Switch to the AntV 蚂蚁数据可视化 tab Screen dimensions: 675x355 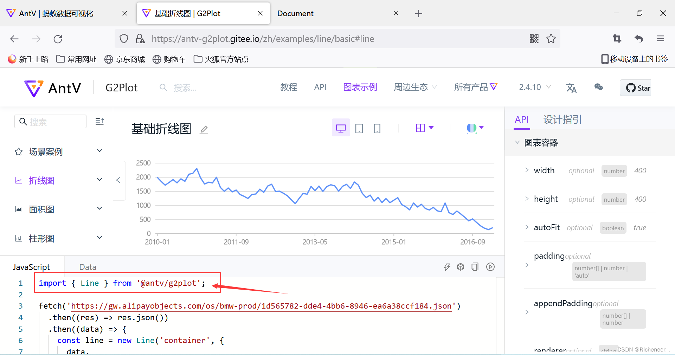[x=56, y=14]
